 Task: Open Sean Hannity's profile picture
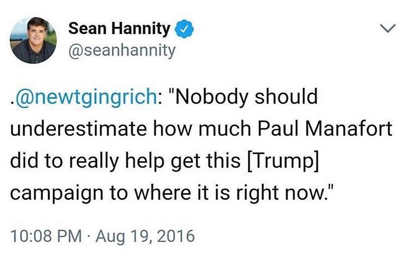click(33, 41)
